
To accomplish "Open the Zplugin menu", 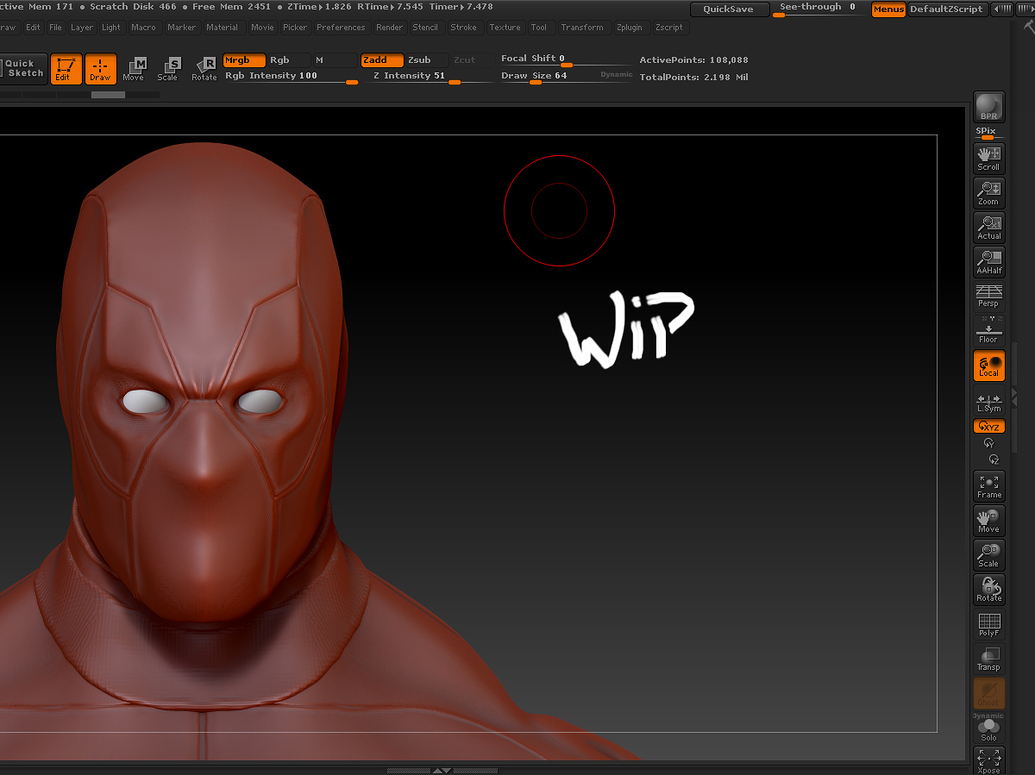I will (x=629, y=28).
